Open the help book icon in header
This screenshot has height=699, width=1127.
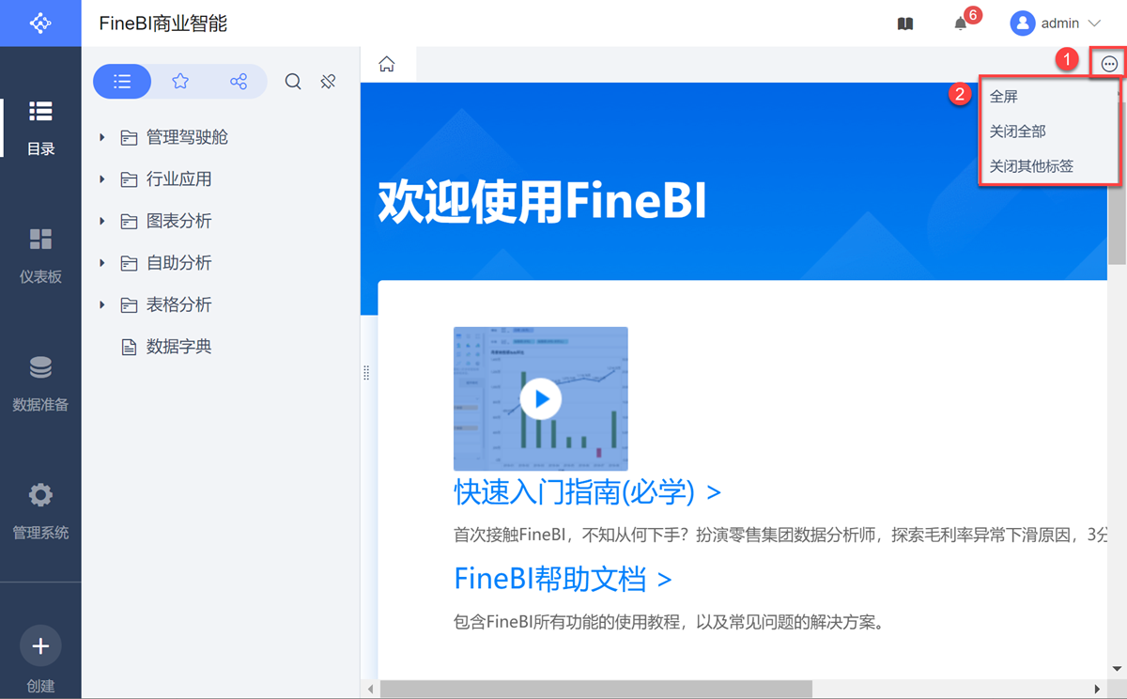coord(905,23)
